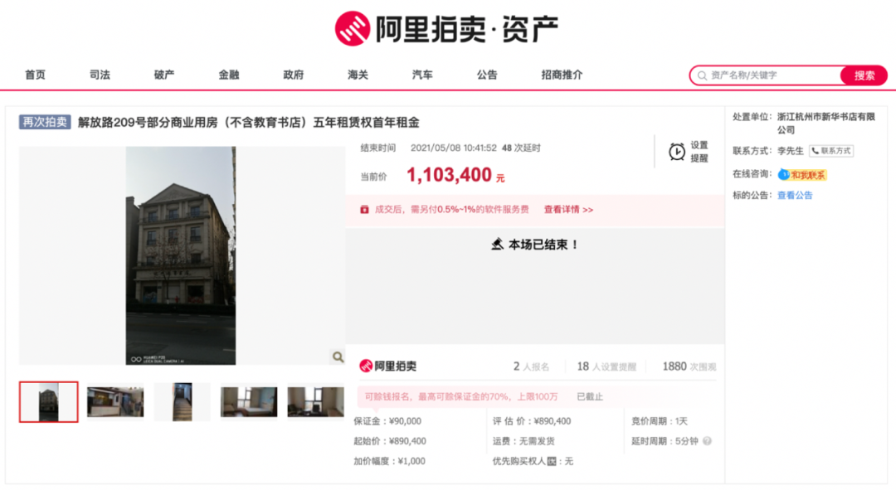Select the fourth thumbnail, the bedroom photo
The height and width of the screenshot is (490, 896).
click(x=249, y=402)
